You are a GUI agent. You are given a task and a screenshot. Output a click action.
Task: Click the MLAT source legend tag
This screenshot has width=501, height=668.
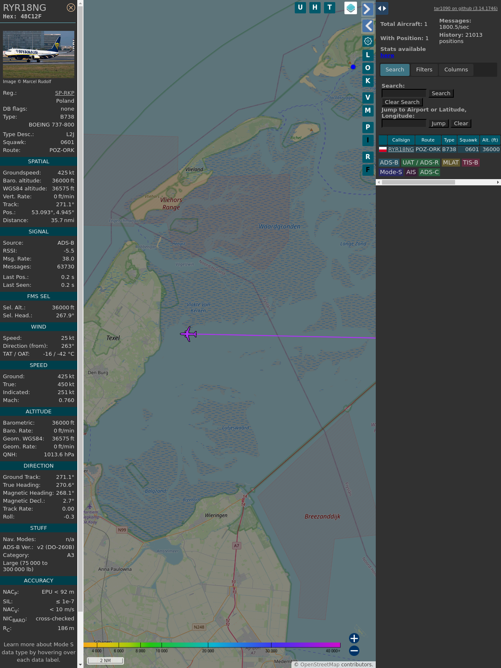451,163
